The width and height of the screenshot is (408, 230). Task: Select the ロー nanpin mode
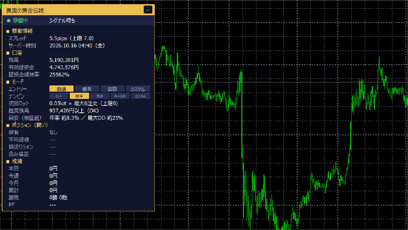click(x=59, y=96)
